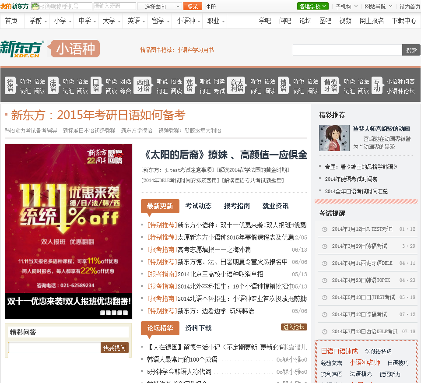Viewport: 421px width, 383px height.
Task: Click the 注册 link
Action: [x=210, y=7]
